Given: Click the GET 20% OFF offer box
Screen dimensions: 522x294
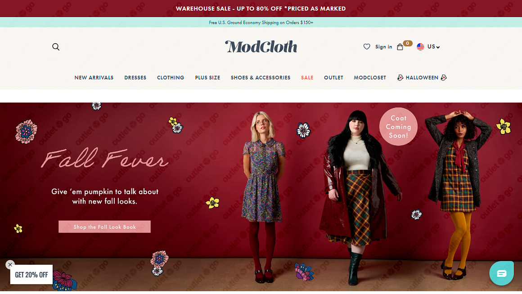Looking at the screenshot, I should coord(31,275).
